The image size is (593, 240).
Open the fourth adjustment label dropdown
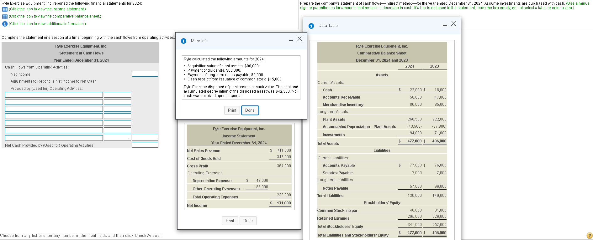[54, 116]
